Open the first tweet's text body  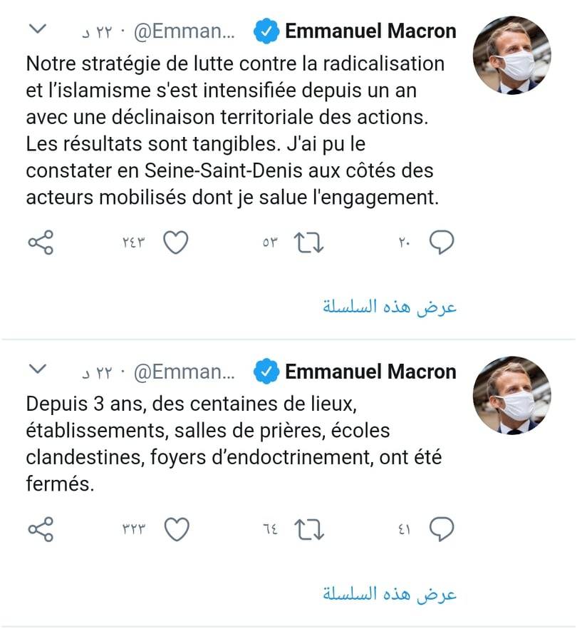click(x=235, y=131)
